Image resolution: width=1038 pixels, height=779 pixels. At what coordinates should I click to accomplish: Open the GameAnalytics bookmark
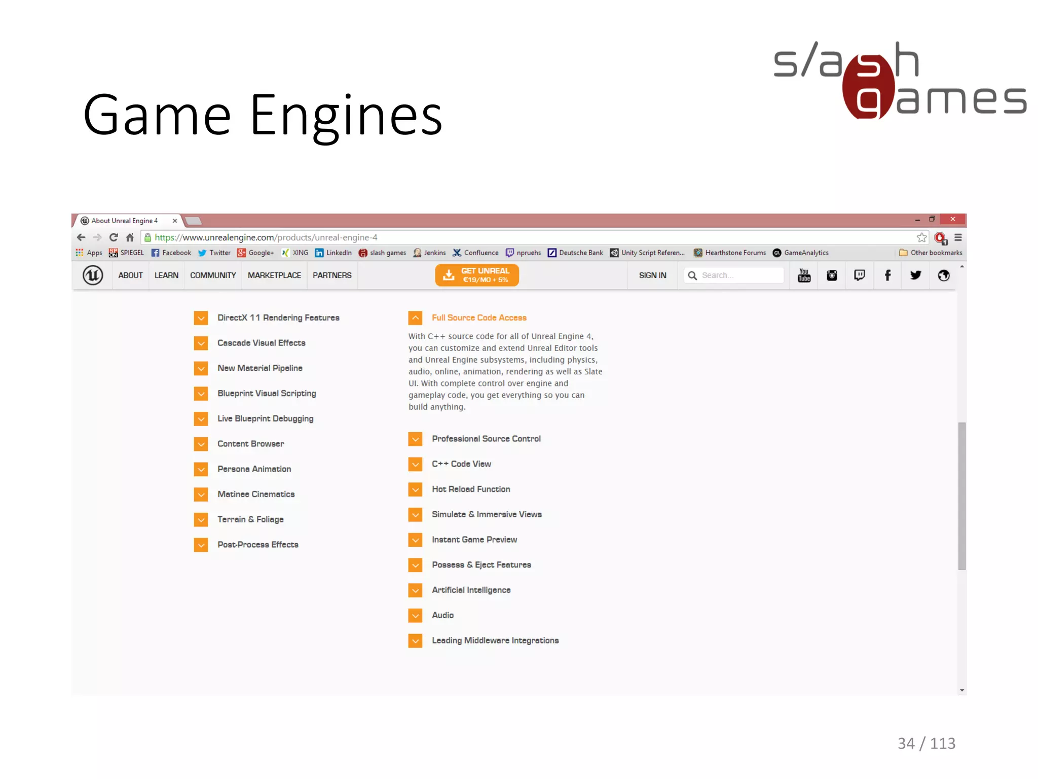(x=801, y=253)
